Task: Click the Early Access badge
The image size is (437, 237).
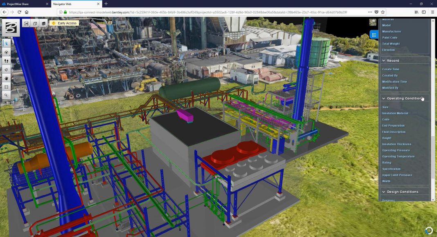Action: (x=64, y=23)
